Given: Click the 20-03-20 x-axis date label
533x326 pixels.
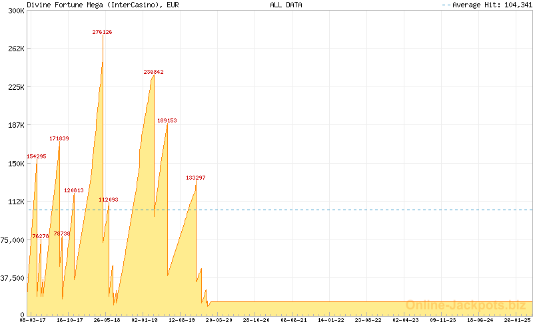Looking at the screenshot, I should [x=219, y=320].
